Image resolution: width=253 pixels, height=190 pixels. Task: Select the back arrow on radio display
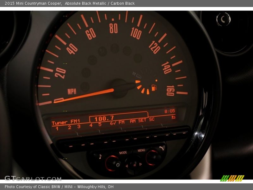[173, 117]
